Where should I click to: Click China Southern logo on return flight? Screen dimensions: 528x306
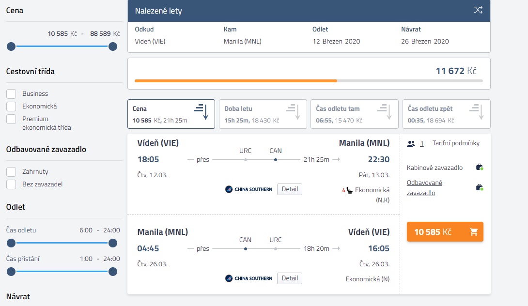coord(248,278)
